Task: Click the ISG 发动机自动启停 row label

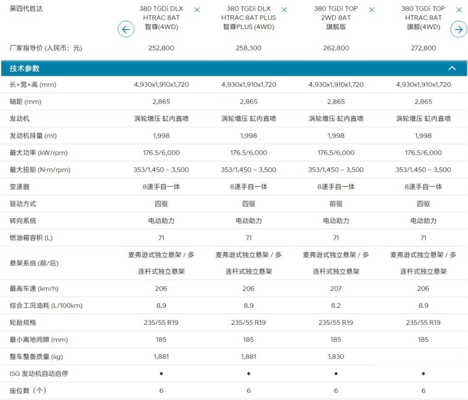Action: pos(39,374)
